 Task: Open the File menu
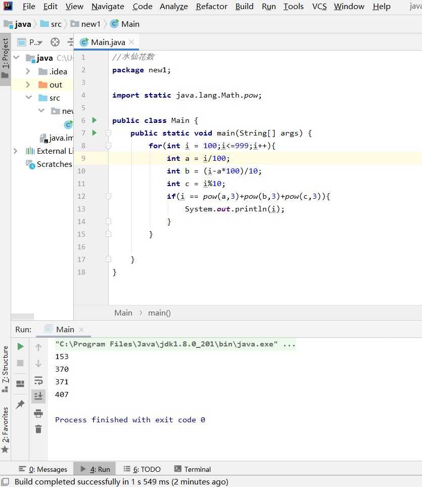pyautogui.click(x=29, y=6)
